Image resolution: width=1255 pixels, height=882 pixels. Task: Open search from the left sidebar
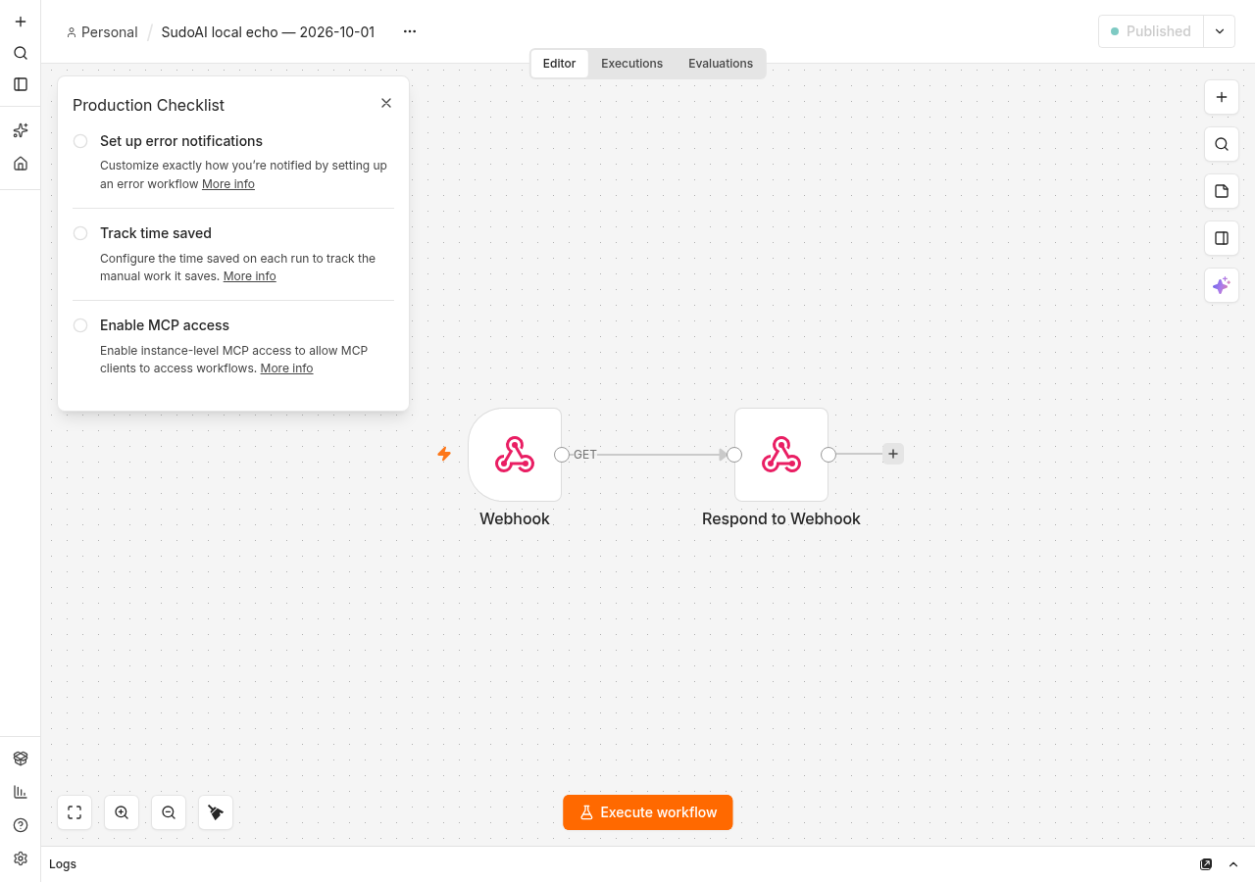[x=21, y=53]
